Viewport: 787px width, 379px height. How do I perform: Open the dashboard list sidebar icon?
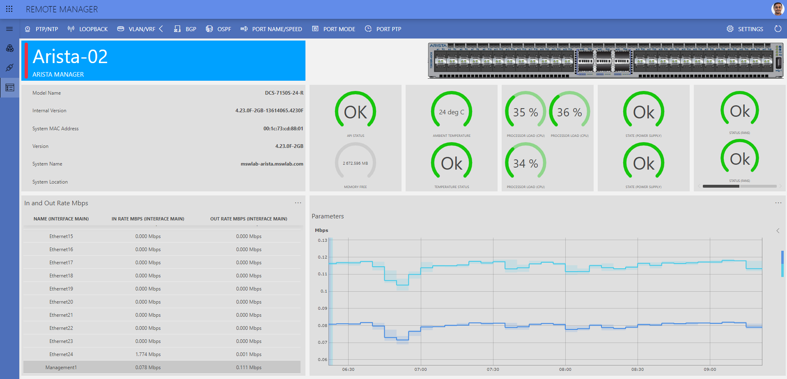coord(9,88)
